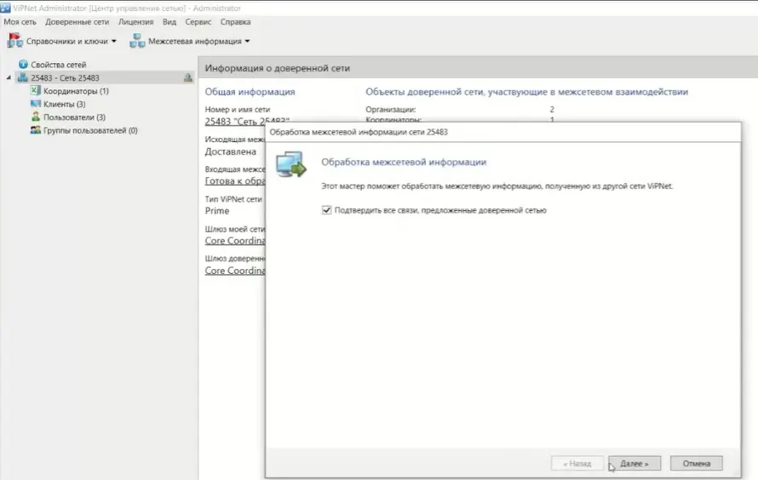Toggle Подтвердить все связи checkbox

click(327, 210)
